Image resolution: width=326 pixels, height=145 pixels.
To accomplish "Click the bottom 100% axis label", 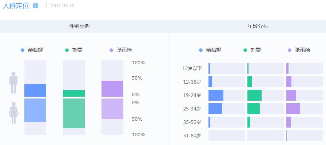I will coord(139,134).
